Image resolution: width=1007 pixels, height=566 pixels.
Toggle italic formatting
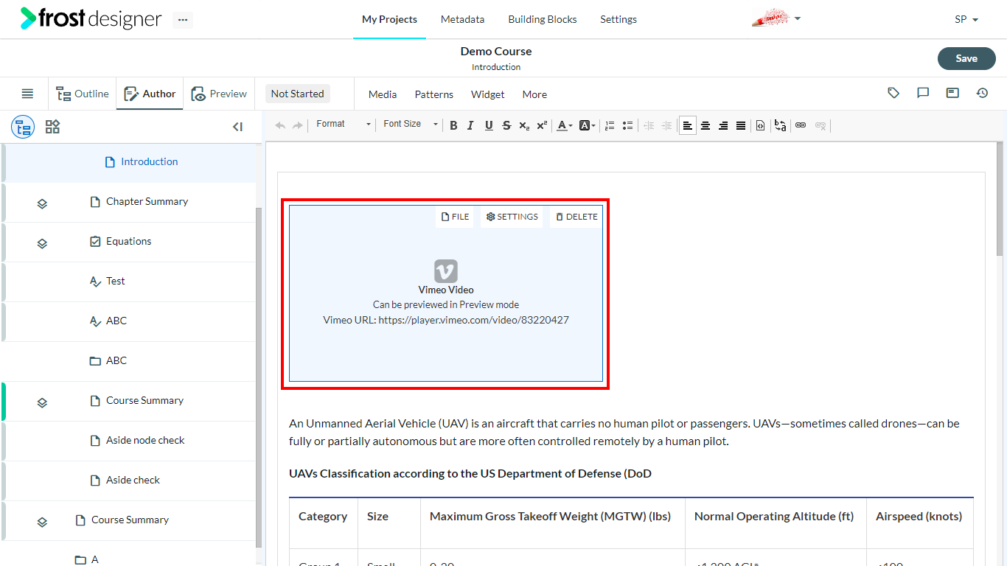(x=470, y=125)
